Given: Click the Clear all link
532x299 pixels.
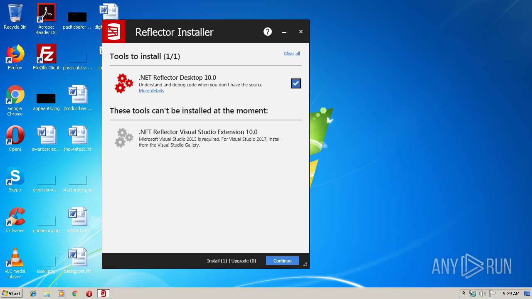Looking at the screenshot, I should pos(292,54).
